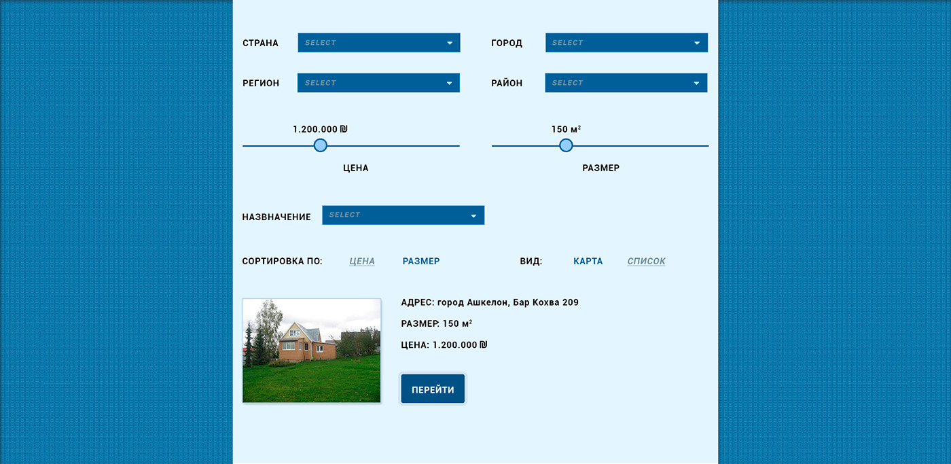Sort listings by ЦЕНА
Screen dimensions: 951x464
pos(362,262)
